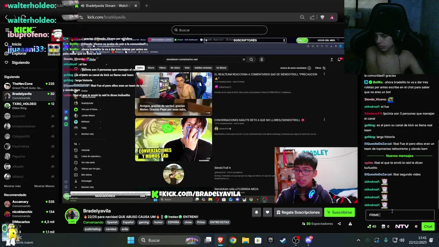
Task: Show hidden system tray icons
Action: [358, 240]
